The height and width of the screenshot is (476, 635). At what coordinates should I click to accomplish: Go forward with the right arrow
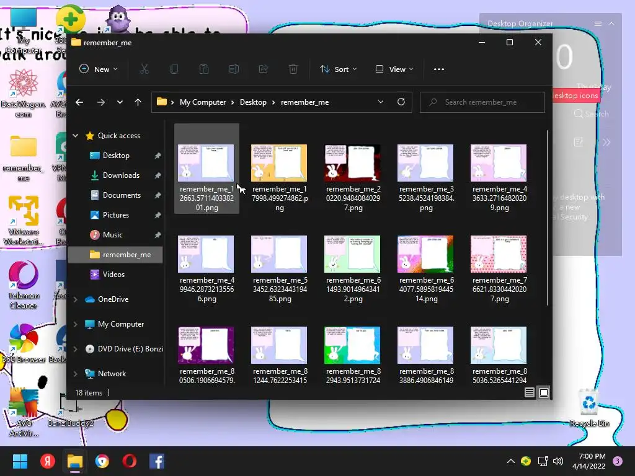tap(101, 102)
